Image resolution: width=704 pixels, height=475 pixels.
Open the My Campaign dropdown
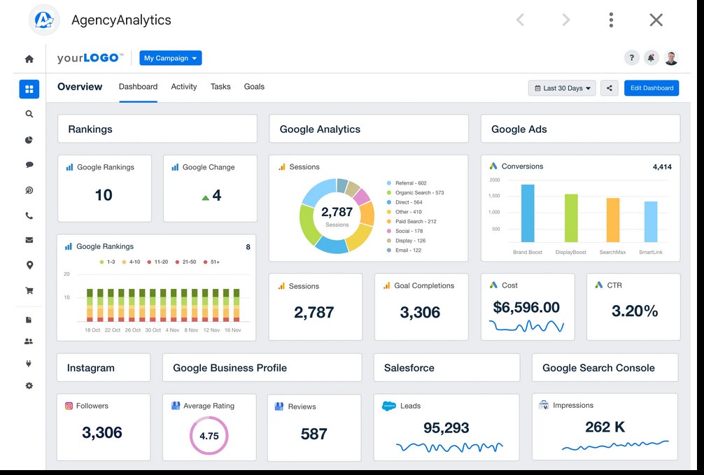171,58
